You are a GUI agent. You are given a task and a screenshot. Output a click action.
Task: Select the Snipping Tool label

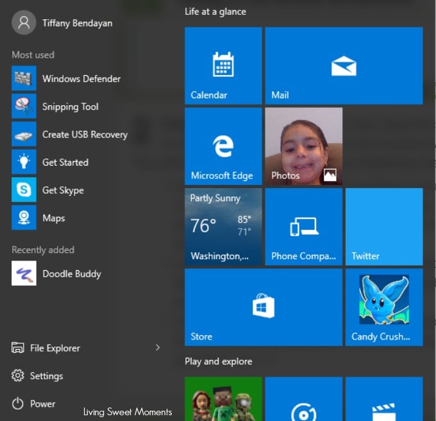tap(71, 107)
